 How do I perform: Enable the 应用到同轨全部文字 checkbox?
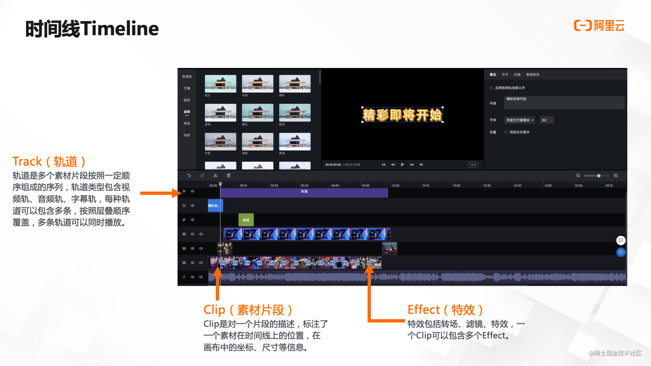pos(491,88)
